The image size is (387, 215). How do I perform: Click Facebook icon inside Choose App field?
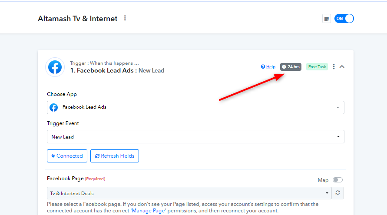pos(53,107)
